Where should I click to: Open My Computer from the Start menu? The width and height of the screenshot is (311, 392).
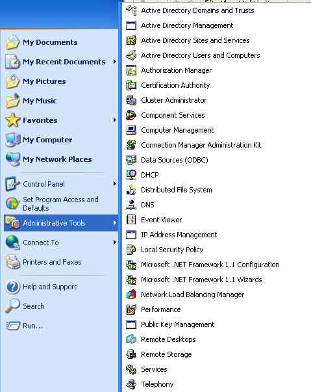point(61,140)
